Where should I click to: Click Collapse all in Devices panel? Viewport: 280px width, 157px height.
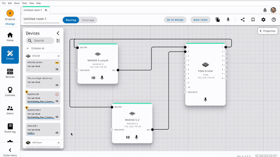coord(36,48)
